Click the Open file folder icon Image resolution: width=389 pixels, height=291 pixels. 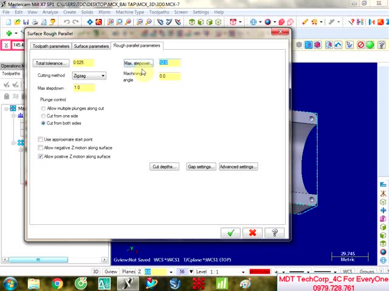coord(18,22)
